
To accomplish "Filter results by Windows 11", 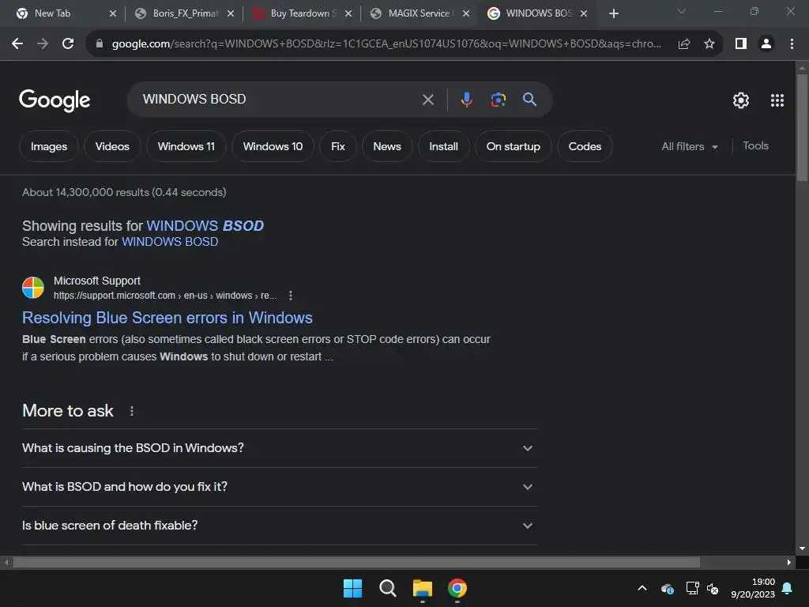I will pos(186,146).
